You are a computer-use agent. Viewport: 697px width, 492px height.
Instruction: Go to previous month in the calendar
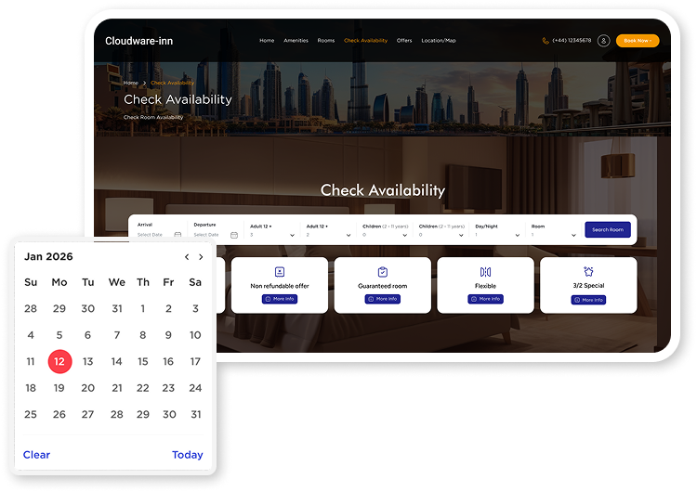[x=187, y=257]
